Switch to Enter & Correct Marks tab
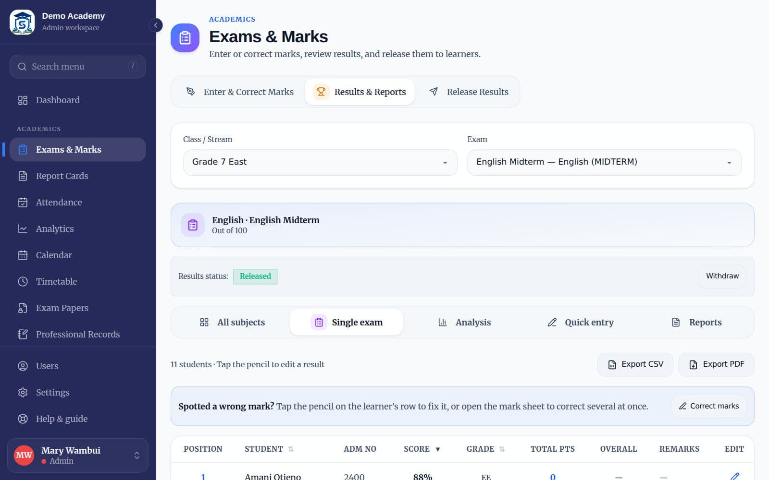 (x=240, y=92)
